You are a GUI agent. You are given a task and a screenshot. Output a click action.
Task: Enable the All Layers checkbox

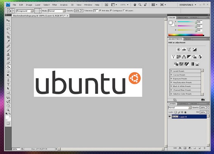click(124, 11)
